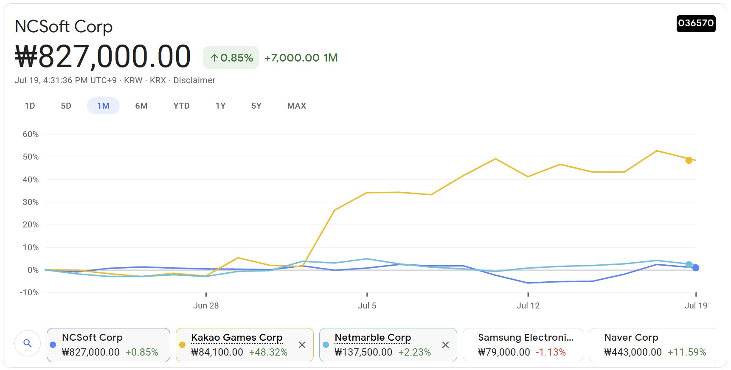The height and width of the screenshot is (370, 731).
Task: Switch to 5D time range
Action: (x=66, y=106)
